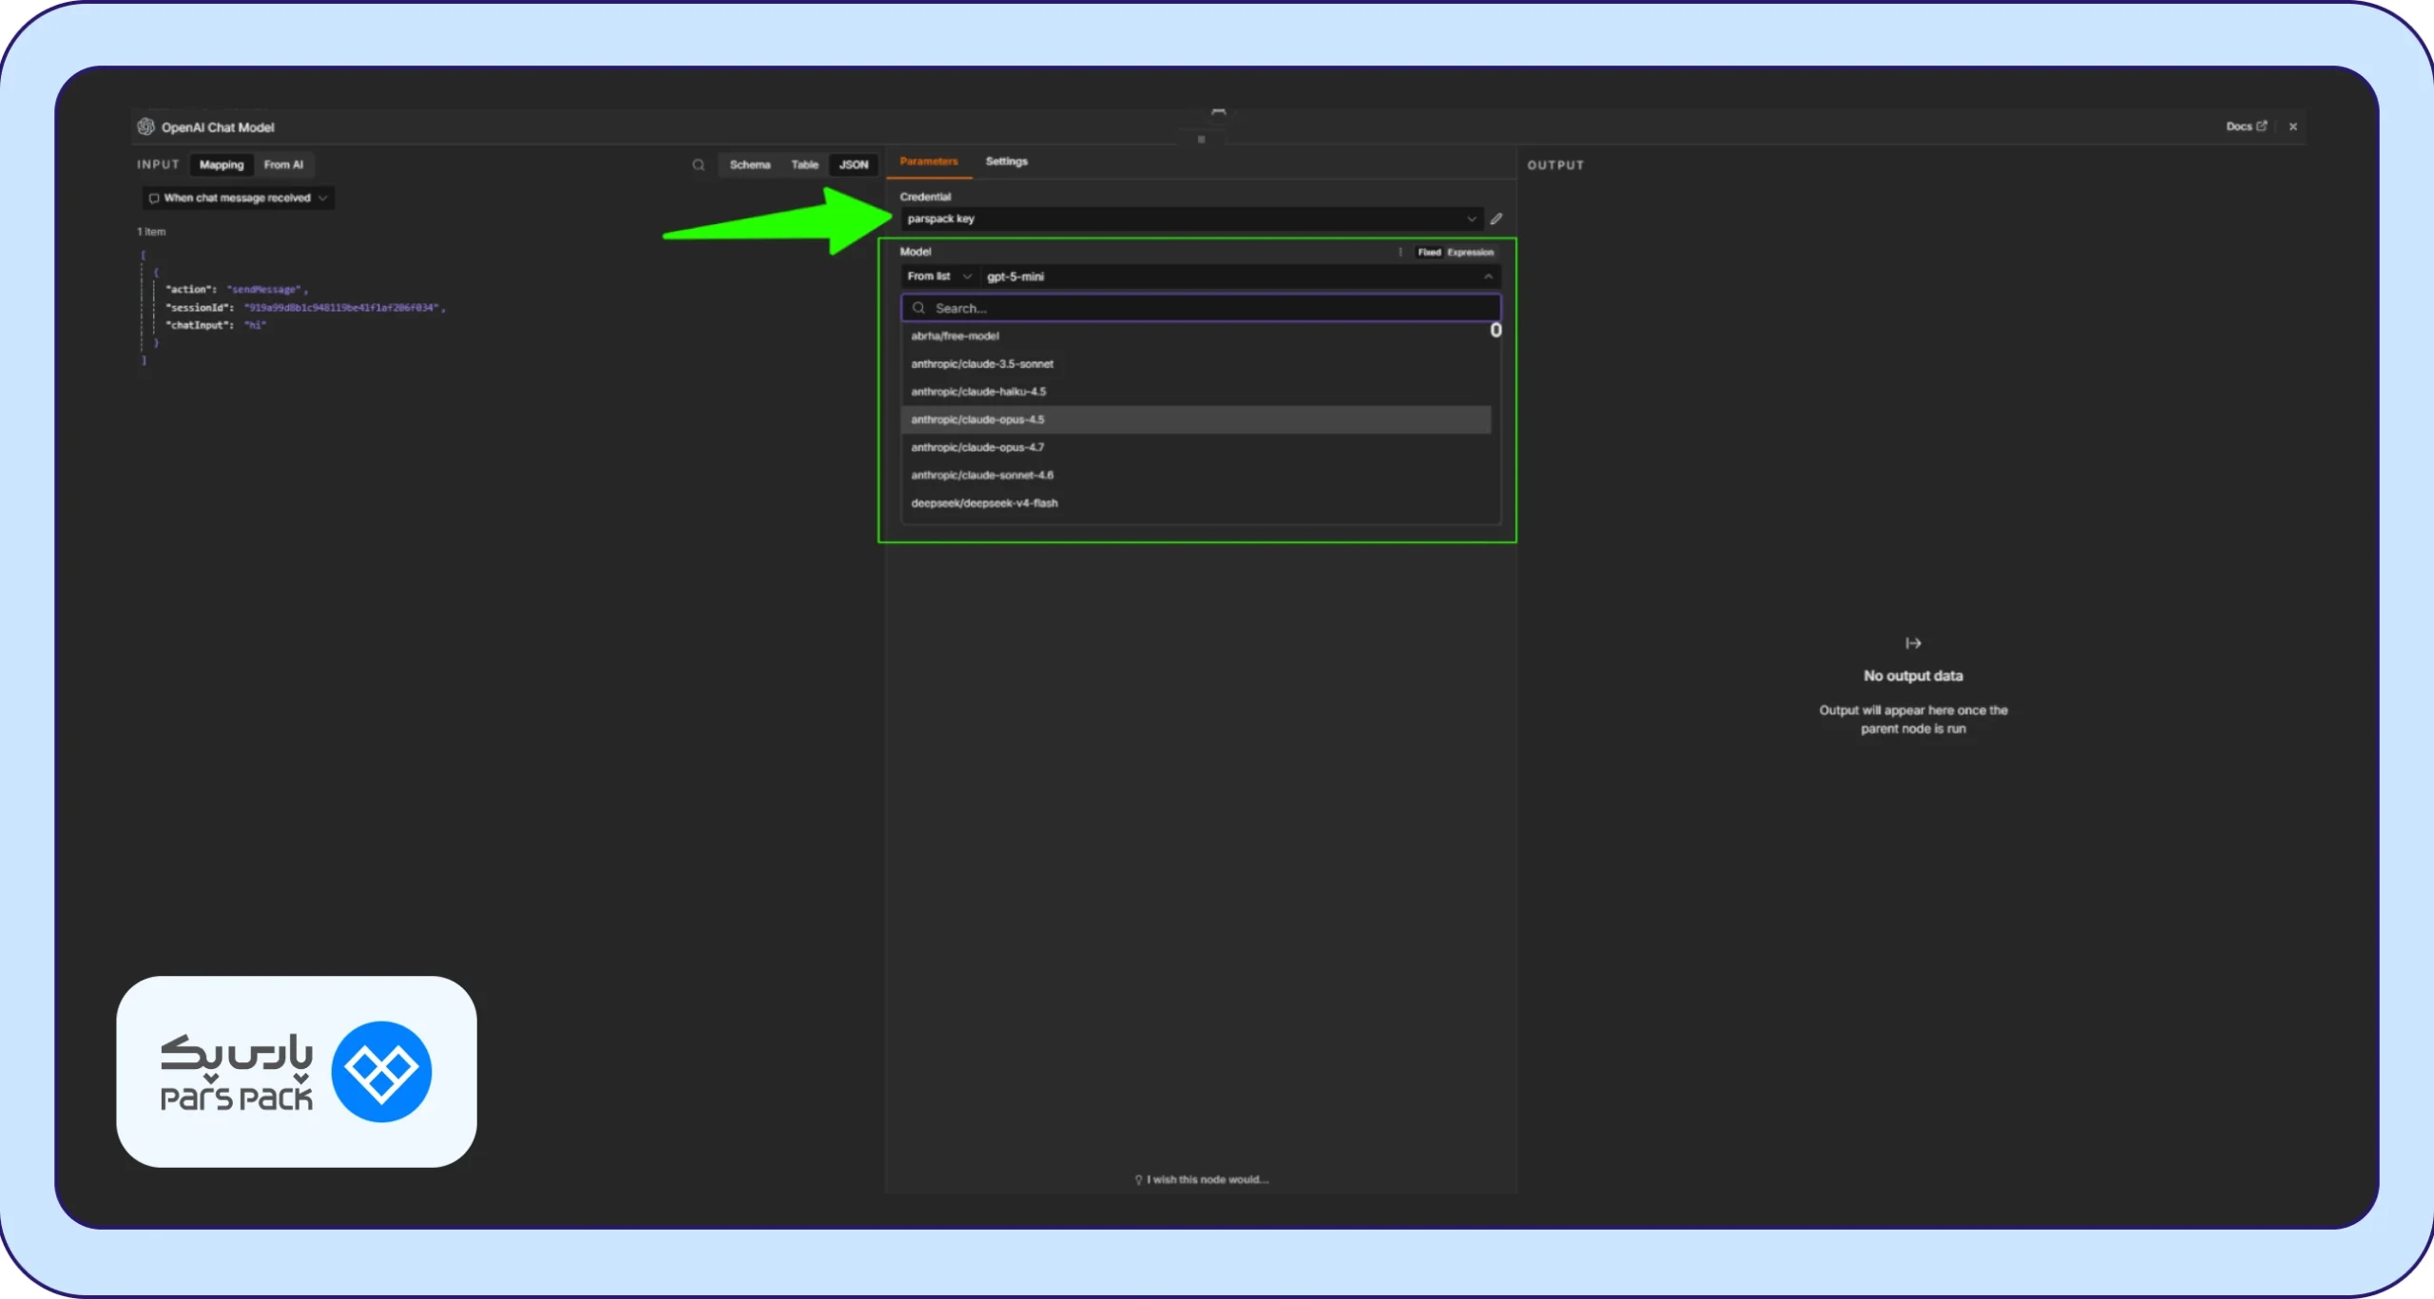This screenshot has width=2434, height=1299.
Task: Select anthropic/claude-opus-4.5 model
Action: pos(1196,420)
